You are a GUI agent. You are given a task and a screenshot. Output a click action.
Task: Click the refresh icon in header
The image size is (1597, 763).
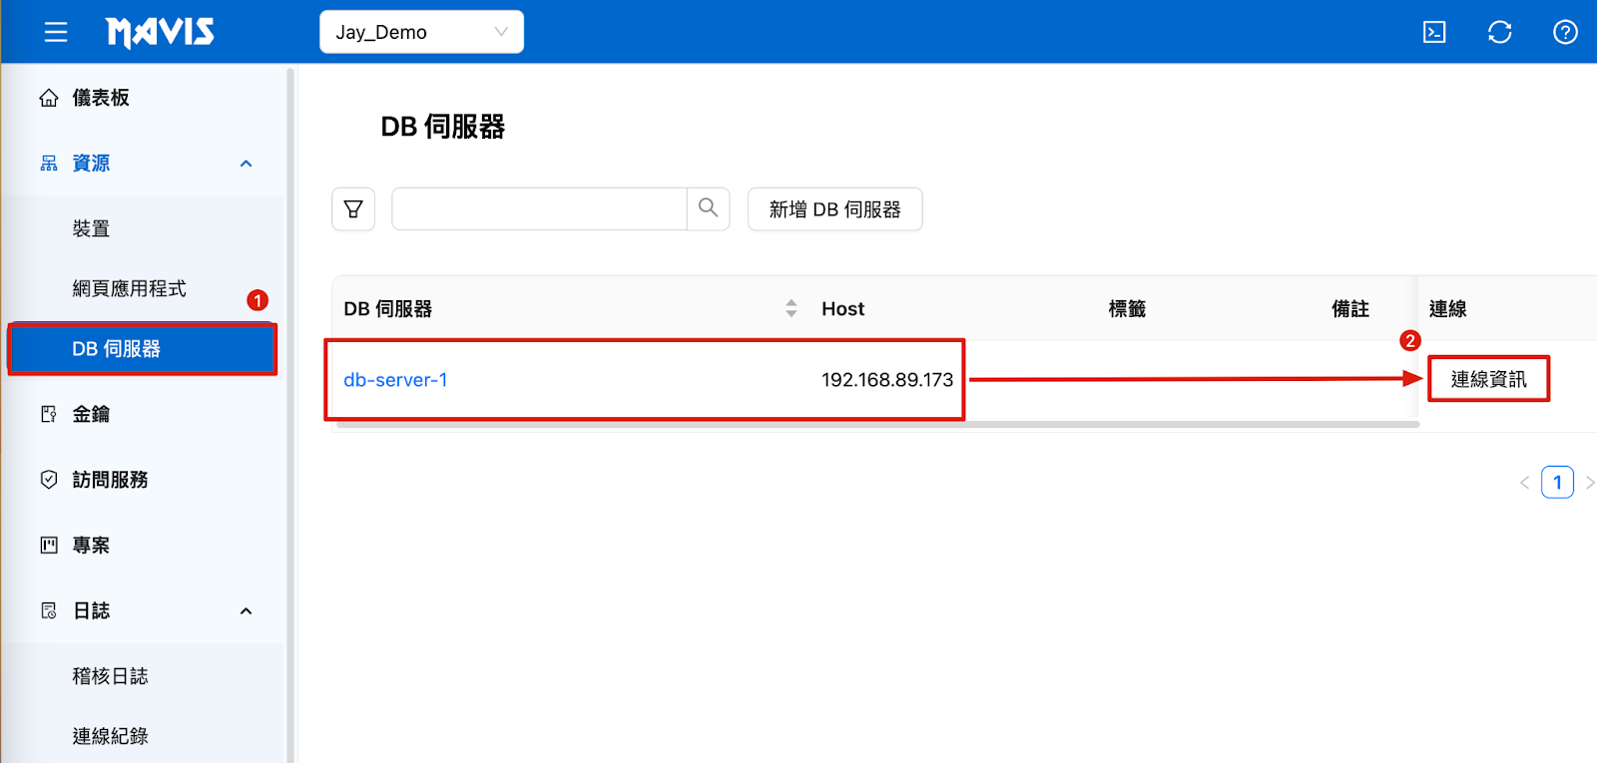[x=1499, y=32]
